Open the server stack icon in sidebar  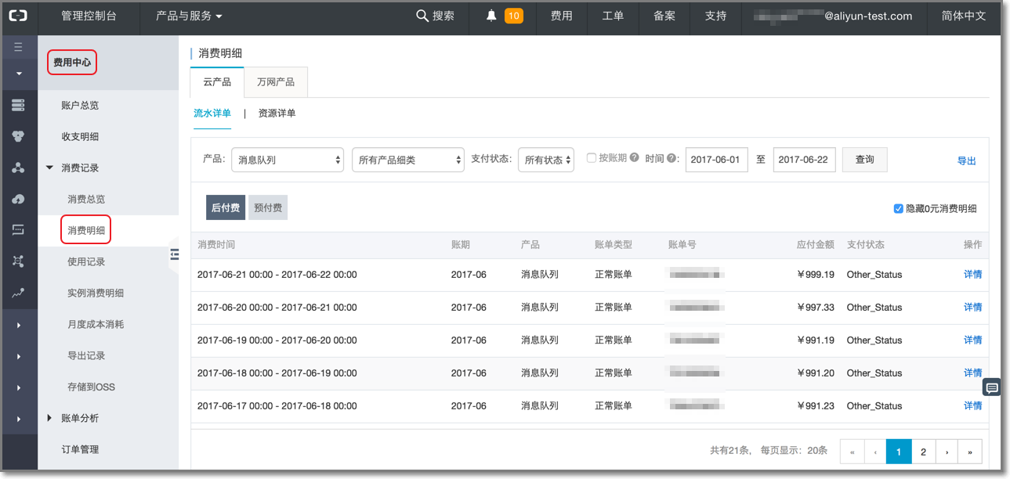(x=18, y=105)
